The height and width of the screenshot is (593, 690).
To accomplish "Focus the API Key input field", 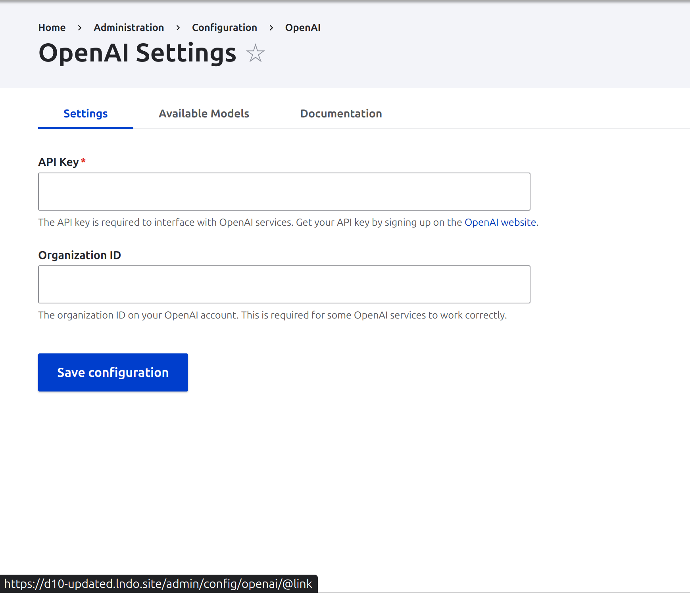I will tap(284, 192).
